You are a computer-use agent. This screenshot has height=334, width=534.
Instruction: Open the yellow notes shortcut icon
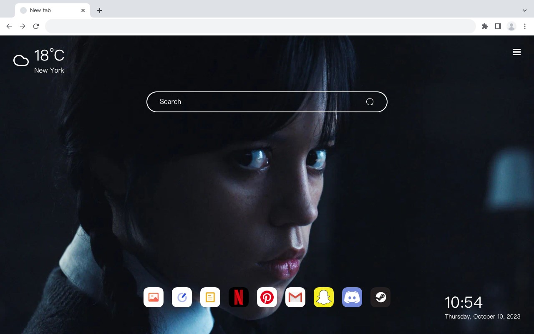pyautogui.click(x=210, y=297)
